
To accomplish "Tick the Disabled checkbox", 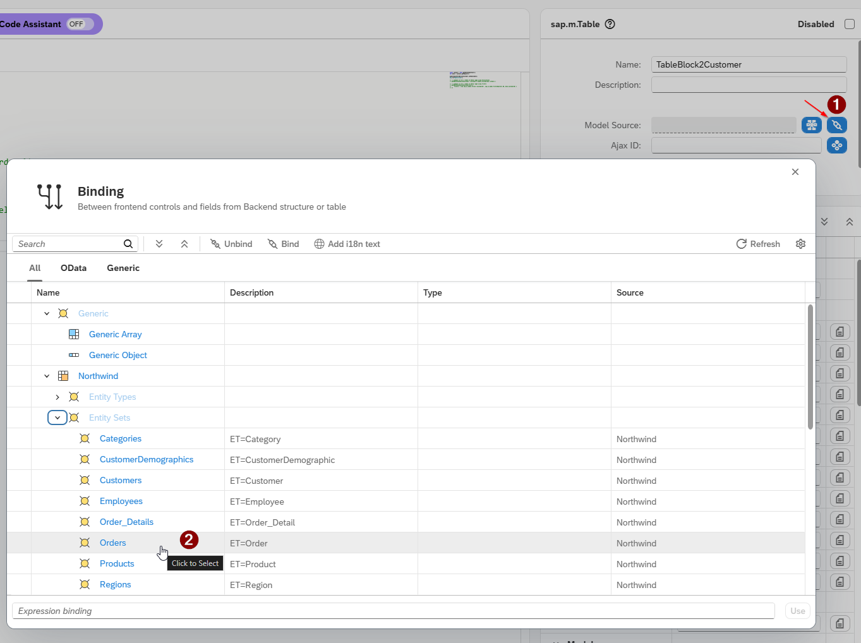I will coord(850,24).
